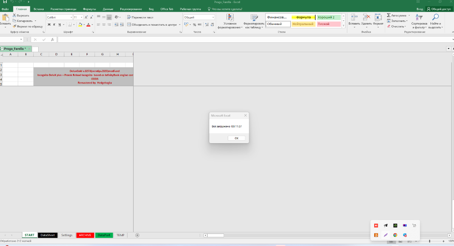
Task: Click the Decrease Decimal icon
Action: tap(212, 25)
